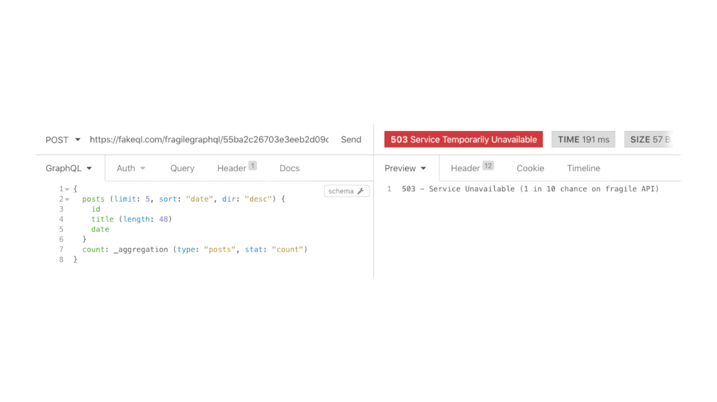Click the TIME 191 ms indicator

point(583,139)
